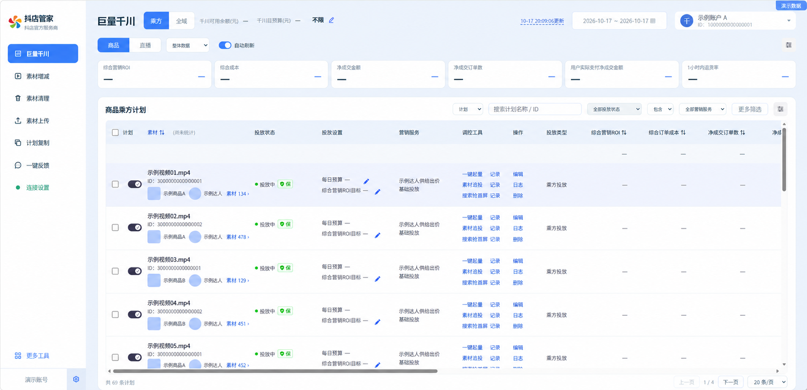Disable the plan toggle for 示例视频04.mp4
Screen dimensions: 807x390
point(135,314)
